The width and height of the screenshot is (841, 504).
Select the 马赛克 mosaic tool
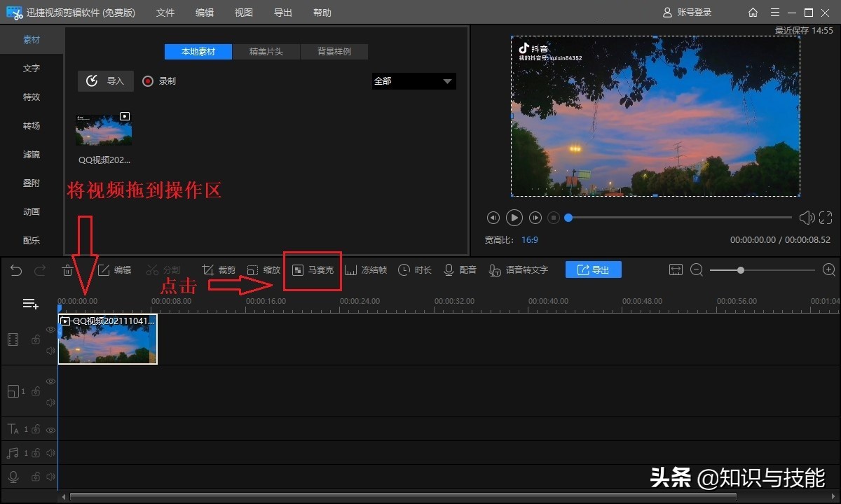click(313, 270)
